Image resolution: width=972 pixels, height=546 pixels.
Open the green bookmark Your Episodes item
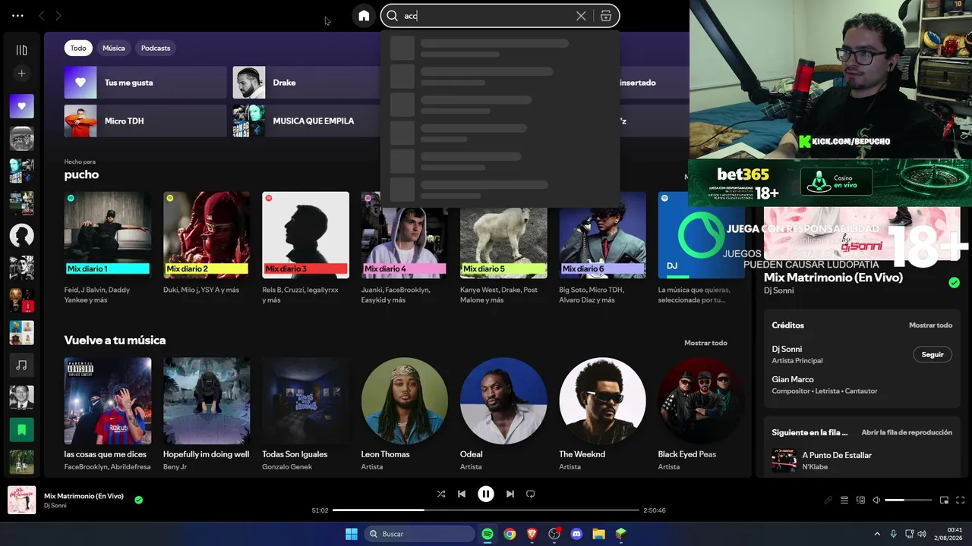21,430
